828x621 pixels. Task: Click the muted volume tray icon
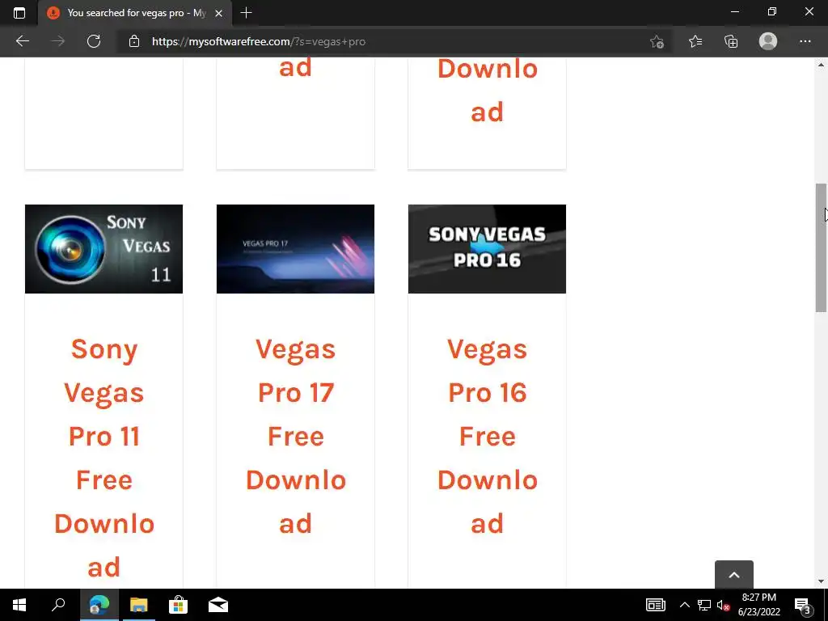tap(723, 605)
